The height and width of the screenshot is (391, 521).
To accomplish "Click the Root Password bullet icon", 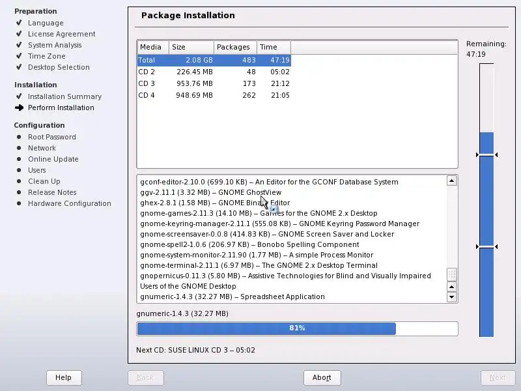I will pos(19,137).
